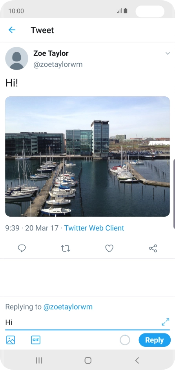
Task: Tap the Android back navigation button
Action: 137,360
